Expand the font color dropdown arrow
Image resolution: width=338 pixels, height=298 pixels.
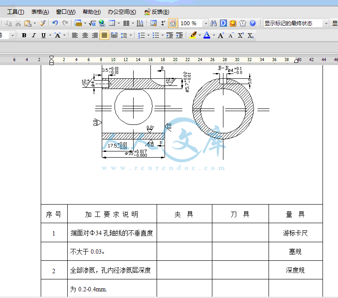pos(214,35)
